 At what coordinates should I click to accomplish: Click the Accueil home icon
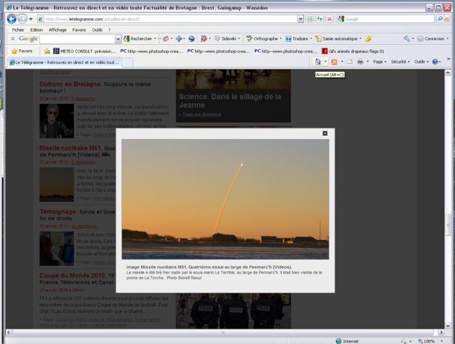click(x=318, y=62)
